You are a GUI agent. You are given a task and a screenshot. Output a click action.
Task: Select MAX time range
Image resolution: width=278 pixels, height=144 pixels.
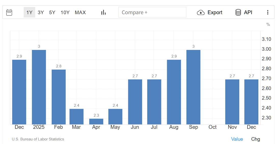point(80,12)
